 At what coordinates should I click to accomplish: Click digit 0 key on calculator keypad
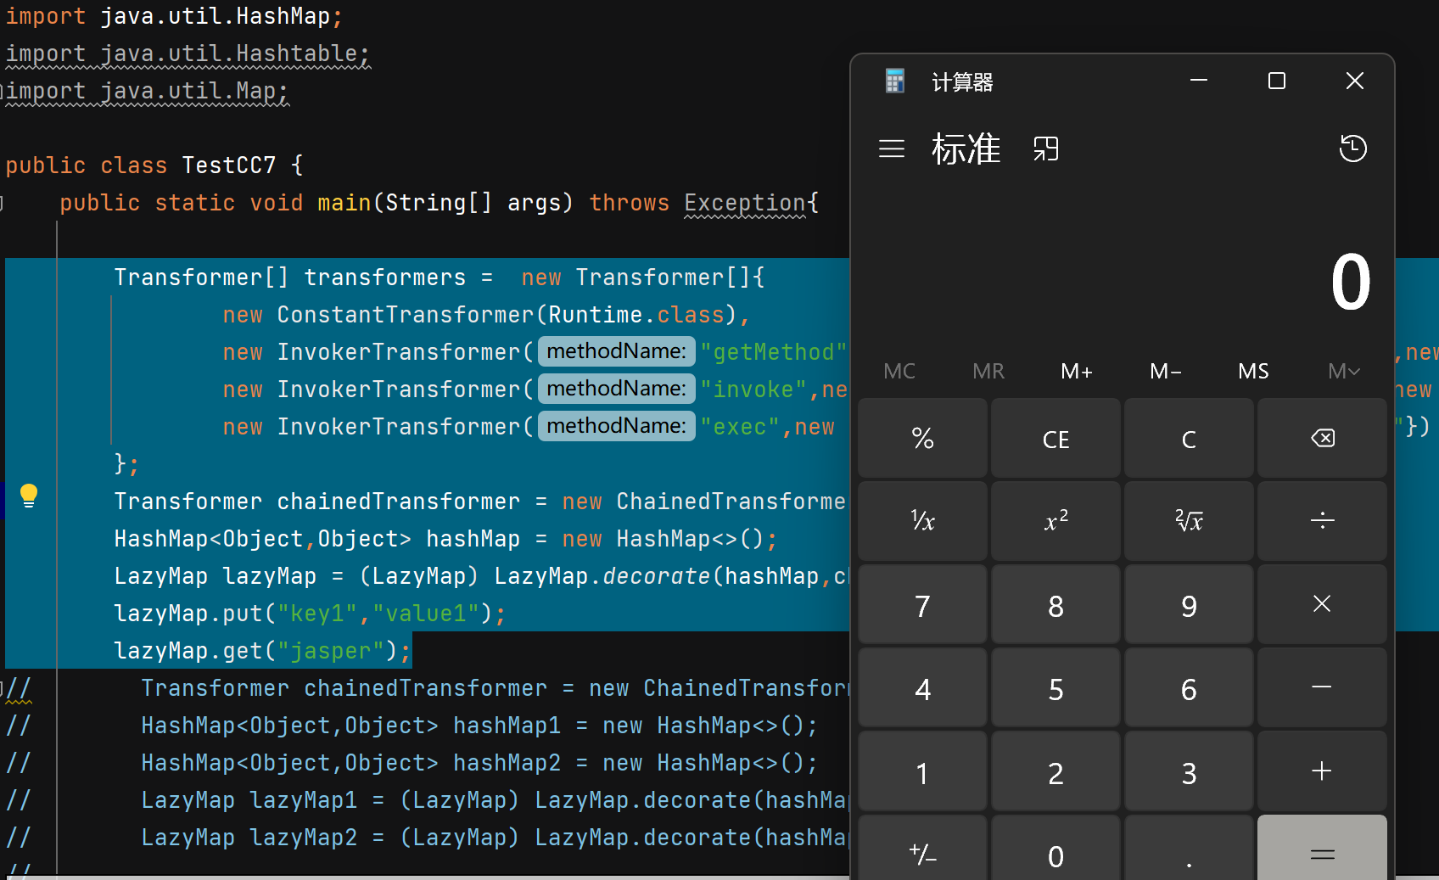pos(1055,849)
